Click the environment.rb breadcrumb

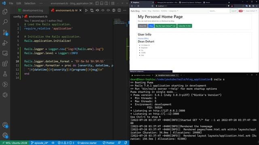tap(38, 17)
